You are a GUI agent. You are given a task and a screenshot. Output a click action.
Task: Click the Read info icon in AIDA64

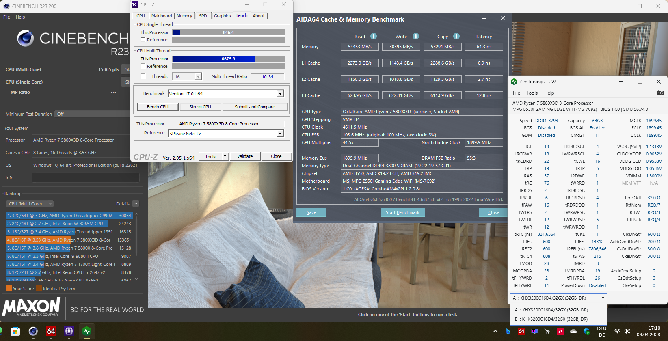pos(374,36)
